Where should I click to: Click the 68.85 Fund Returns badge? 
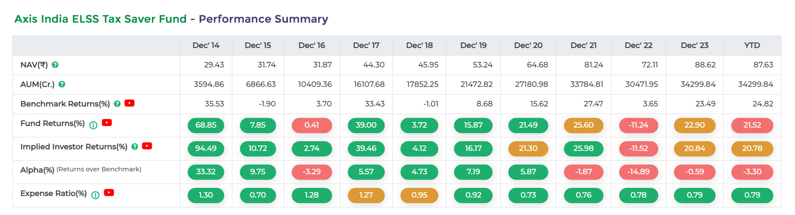(206, 125)
